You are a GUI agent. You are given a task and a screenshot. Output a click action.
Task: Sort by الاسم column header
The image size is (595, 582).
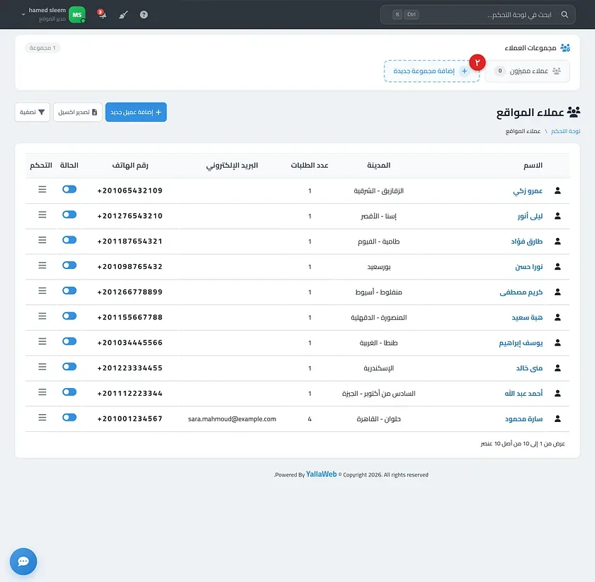533,166
